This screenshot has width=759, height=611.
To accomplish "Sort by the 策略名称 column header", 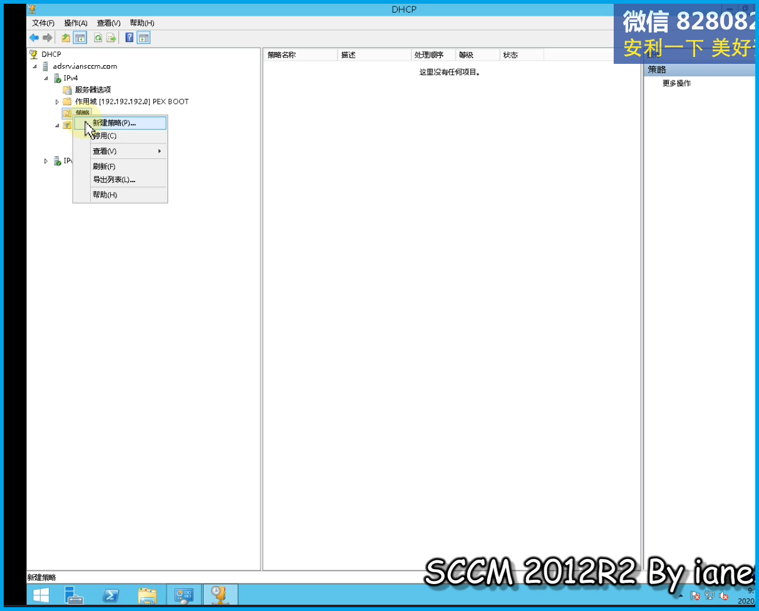I will (x=301, y=55).
